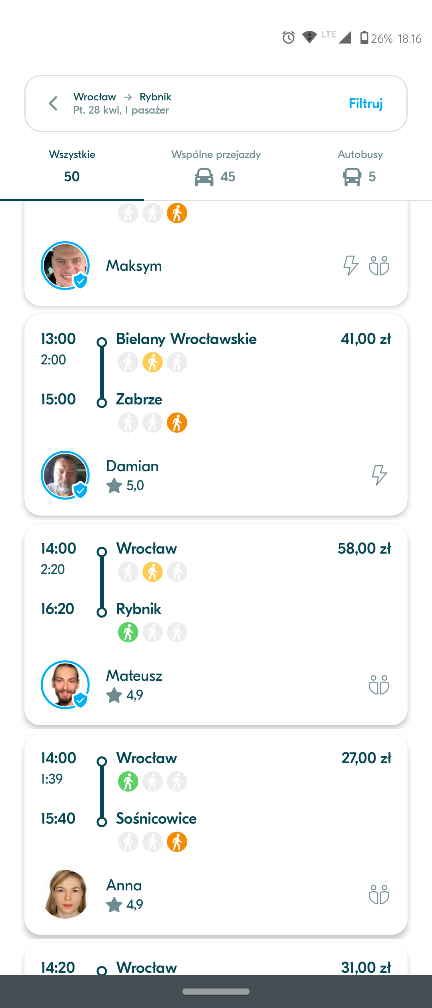The image size is (432, 1008).
Task: Tap the green walking icon under Rybnik
Action: 128,632
